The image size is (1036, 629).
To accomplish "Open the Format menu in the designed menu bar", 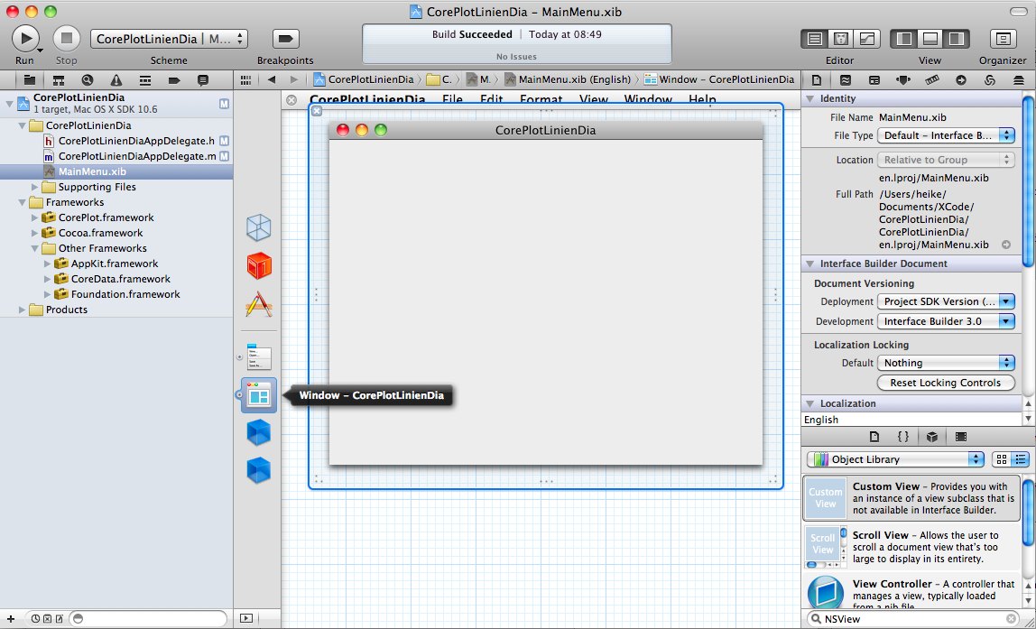I will pos(541,99).
